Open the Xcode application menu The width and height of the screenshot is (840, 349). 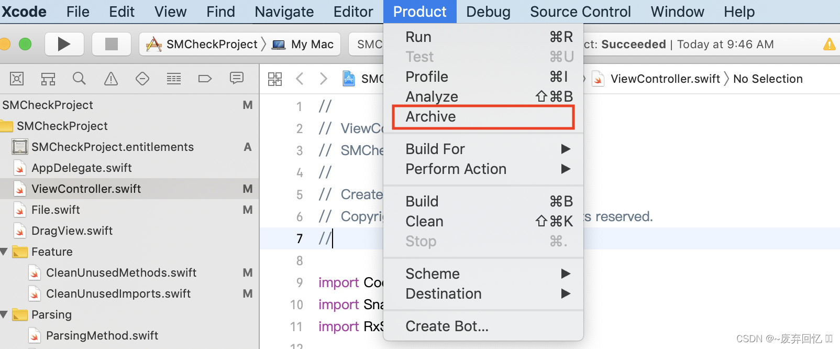click(24, 12)
